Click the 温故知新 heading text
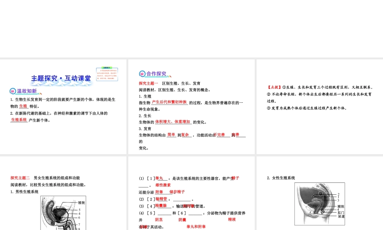 pos(27,91)
